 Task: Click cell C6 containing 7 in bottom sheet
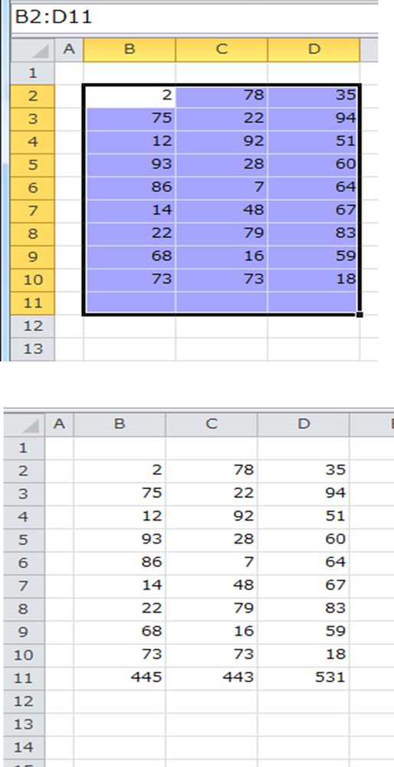coord(212,563)
